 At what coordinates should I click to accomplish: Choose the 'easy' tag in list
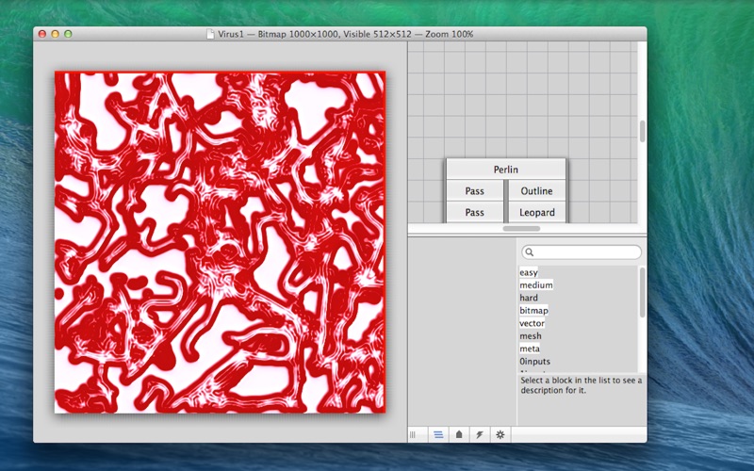pyautogui.click(x=529, y=272)
